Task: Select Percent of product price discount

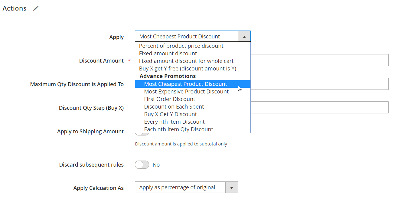Action: (181, 46)
